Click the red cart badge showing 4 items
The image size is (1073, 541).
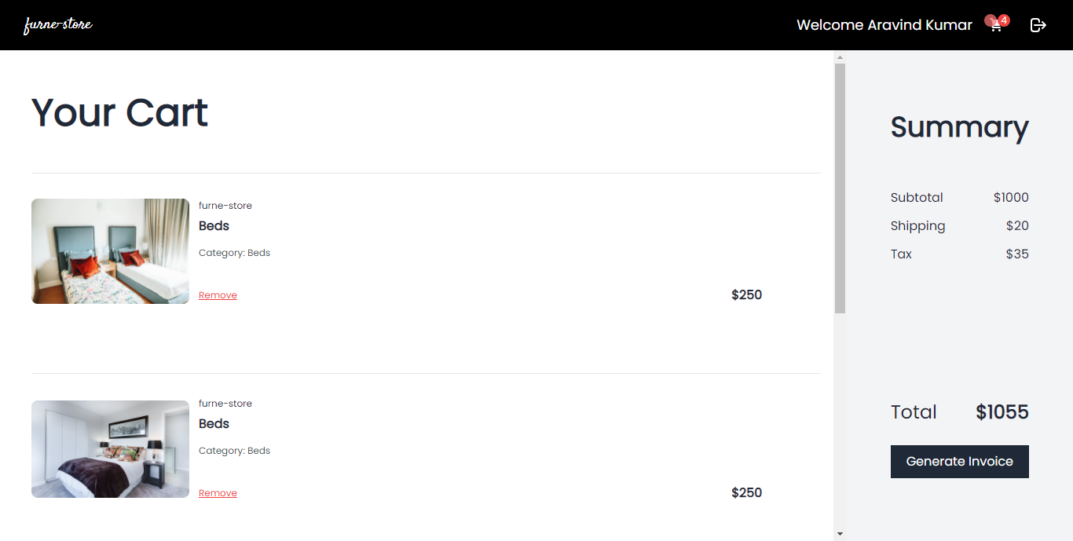click(x=1002, y=20)
